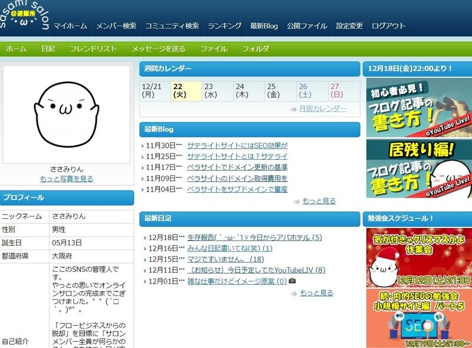Click 12月18日(金)22:00より！ header

[x=418, y=69]
